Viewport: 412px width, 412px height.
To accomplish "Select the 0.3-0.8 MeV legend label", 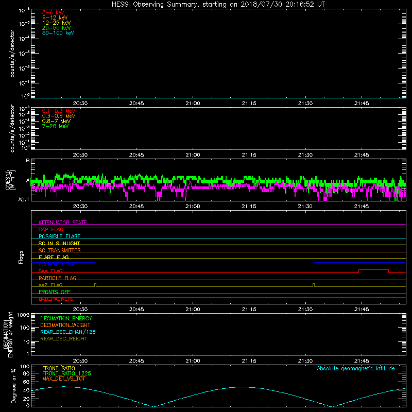I will click(x=59, y=116).
